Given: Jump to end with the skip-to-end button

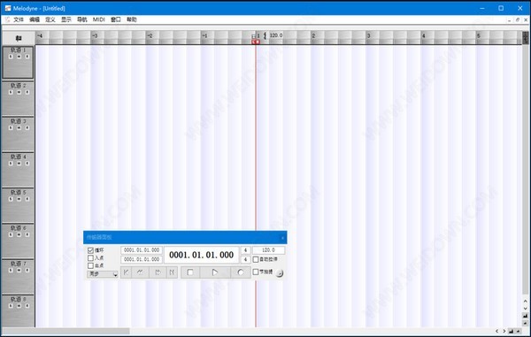Looking at the screenshot, I should tap(172, 272).
